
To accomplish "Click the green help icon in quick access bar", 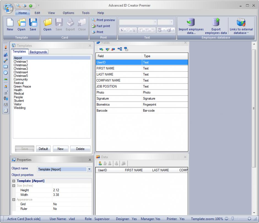I will [31, 6].
